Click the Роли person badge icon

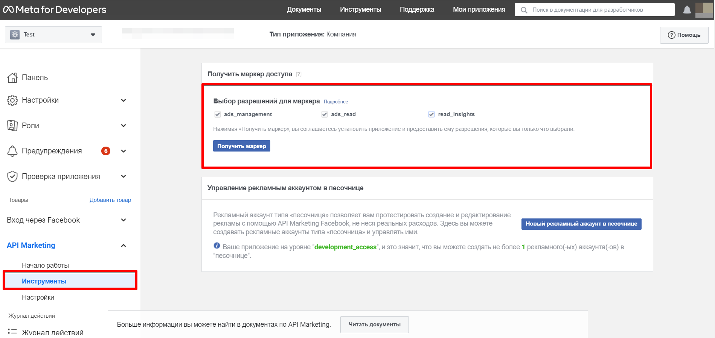(12, 126)
